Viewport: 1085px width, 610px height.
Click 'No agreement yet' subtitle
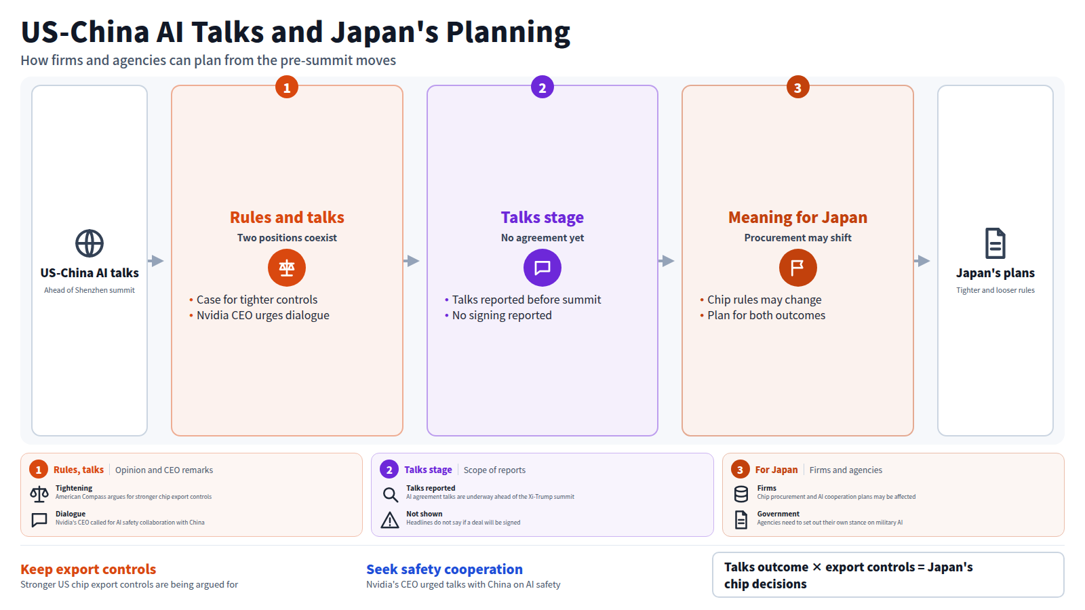click(x=542, y=238)
